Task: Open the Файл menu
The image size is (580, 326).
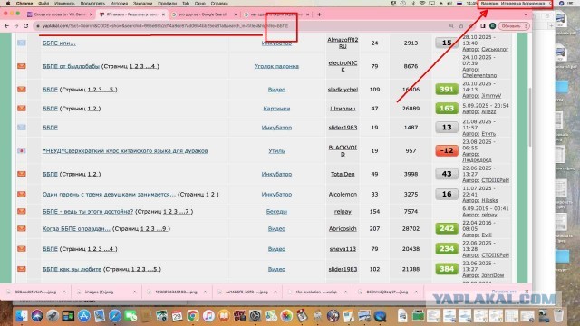Action: [x=43, y=3]
